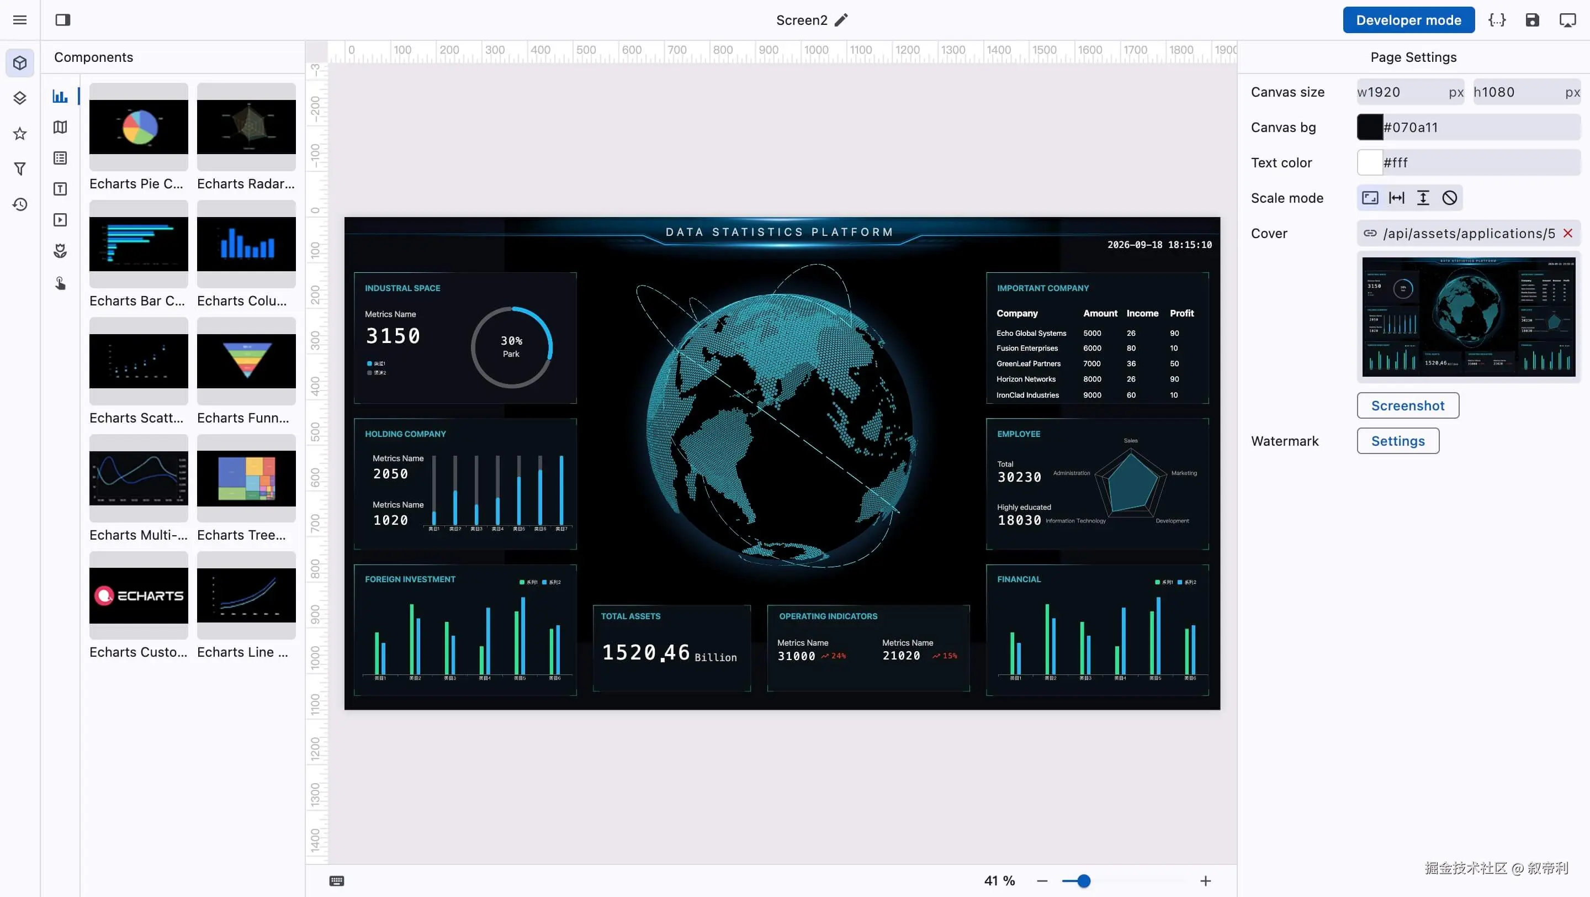The height and width of the screenshot is (897, 1590).
Task: Select the Echarts Custom component
Action: [139, 605]
